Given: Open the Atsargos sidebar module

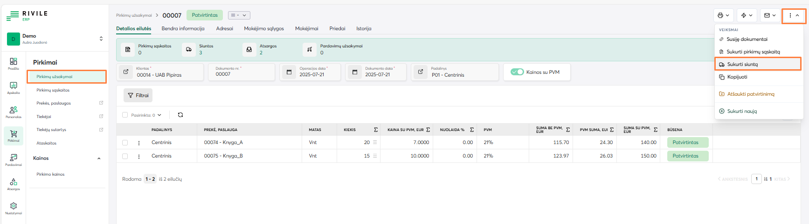Looking at the screenshot, I should point(14,184).
